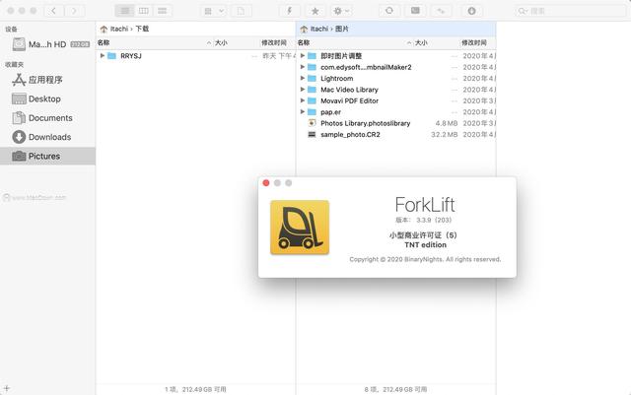This screenshot has height=395, width=631.
Task: Switch to column view mode
Action: (x=144, y=11)
